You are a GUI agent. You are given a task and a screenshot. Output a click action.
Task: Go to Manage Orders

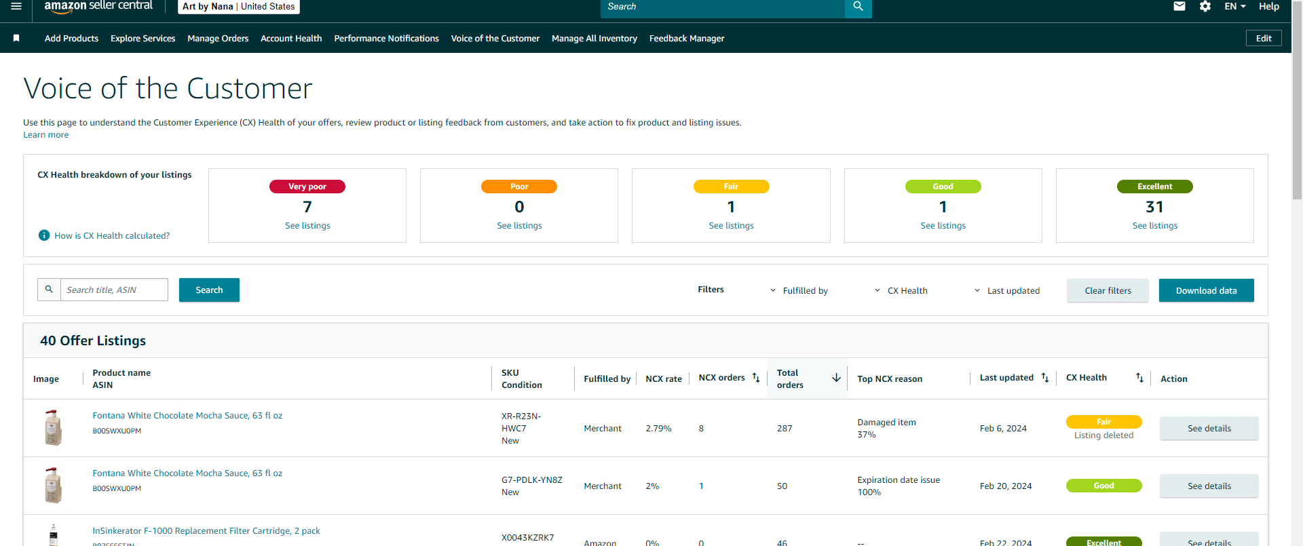[218, 39]
